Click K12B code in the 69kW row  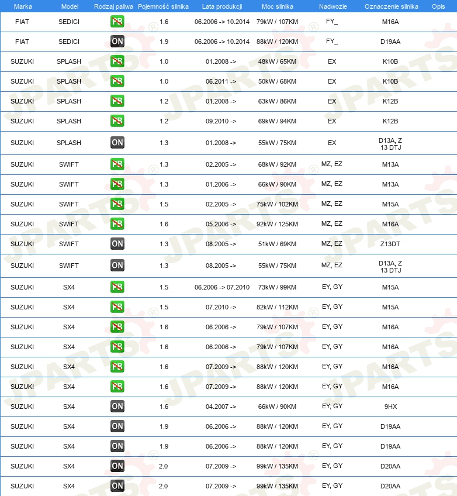[x=390, y=121]
